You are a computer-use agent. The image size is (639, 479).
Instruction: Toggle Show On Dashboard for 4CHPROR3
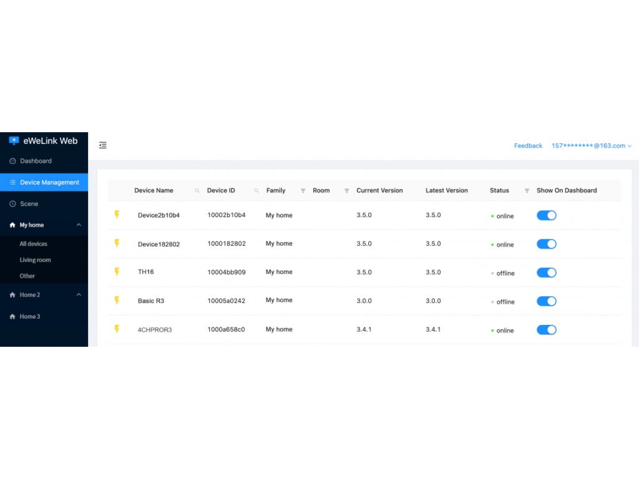tap(547, 330)
